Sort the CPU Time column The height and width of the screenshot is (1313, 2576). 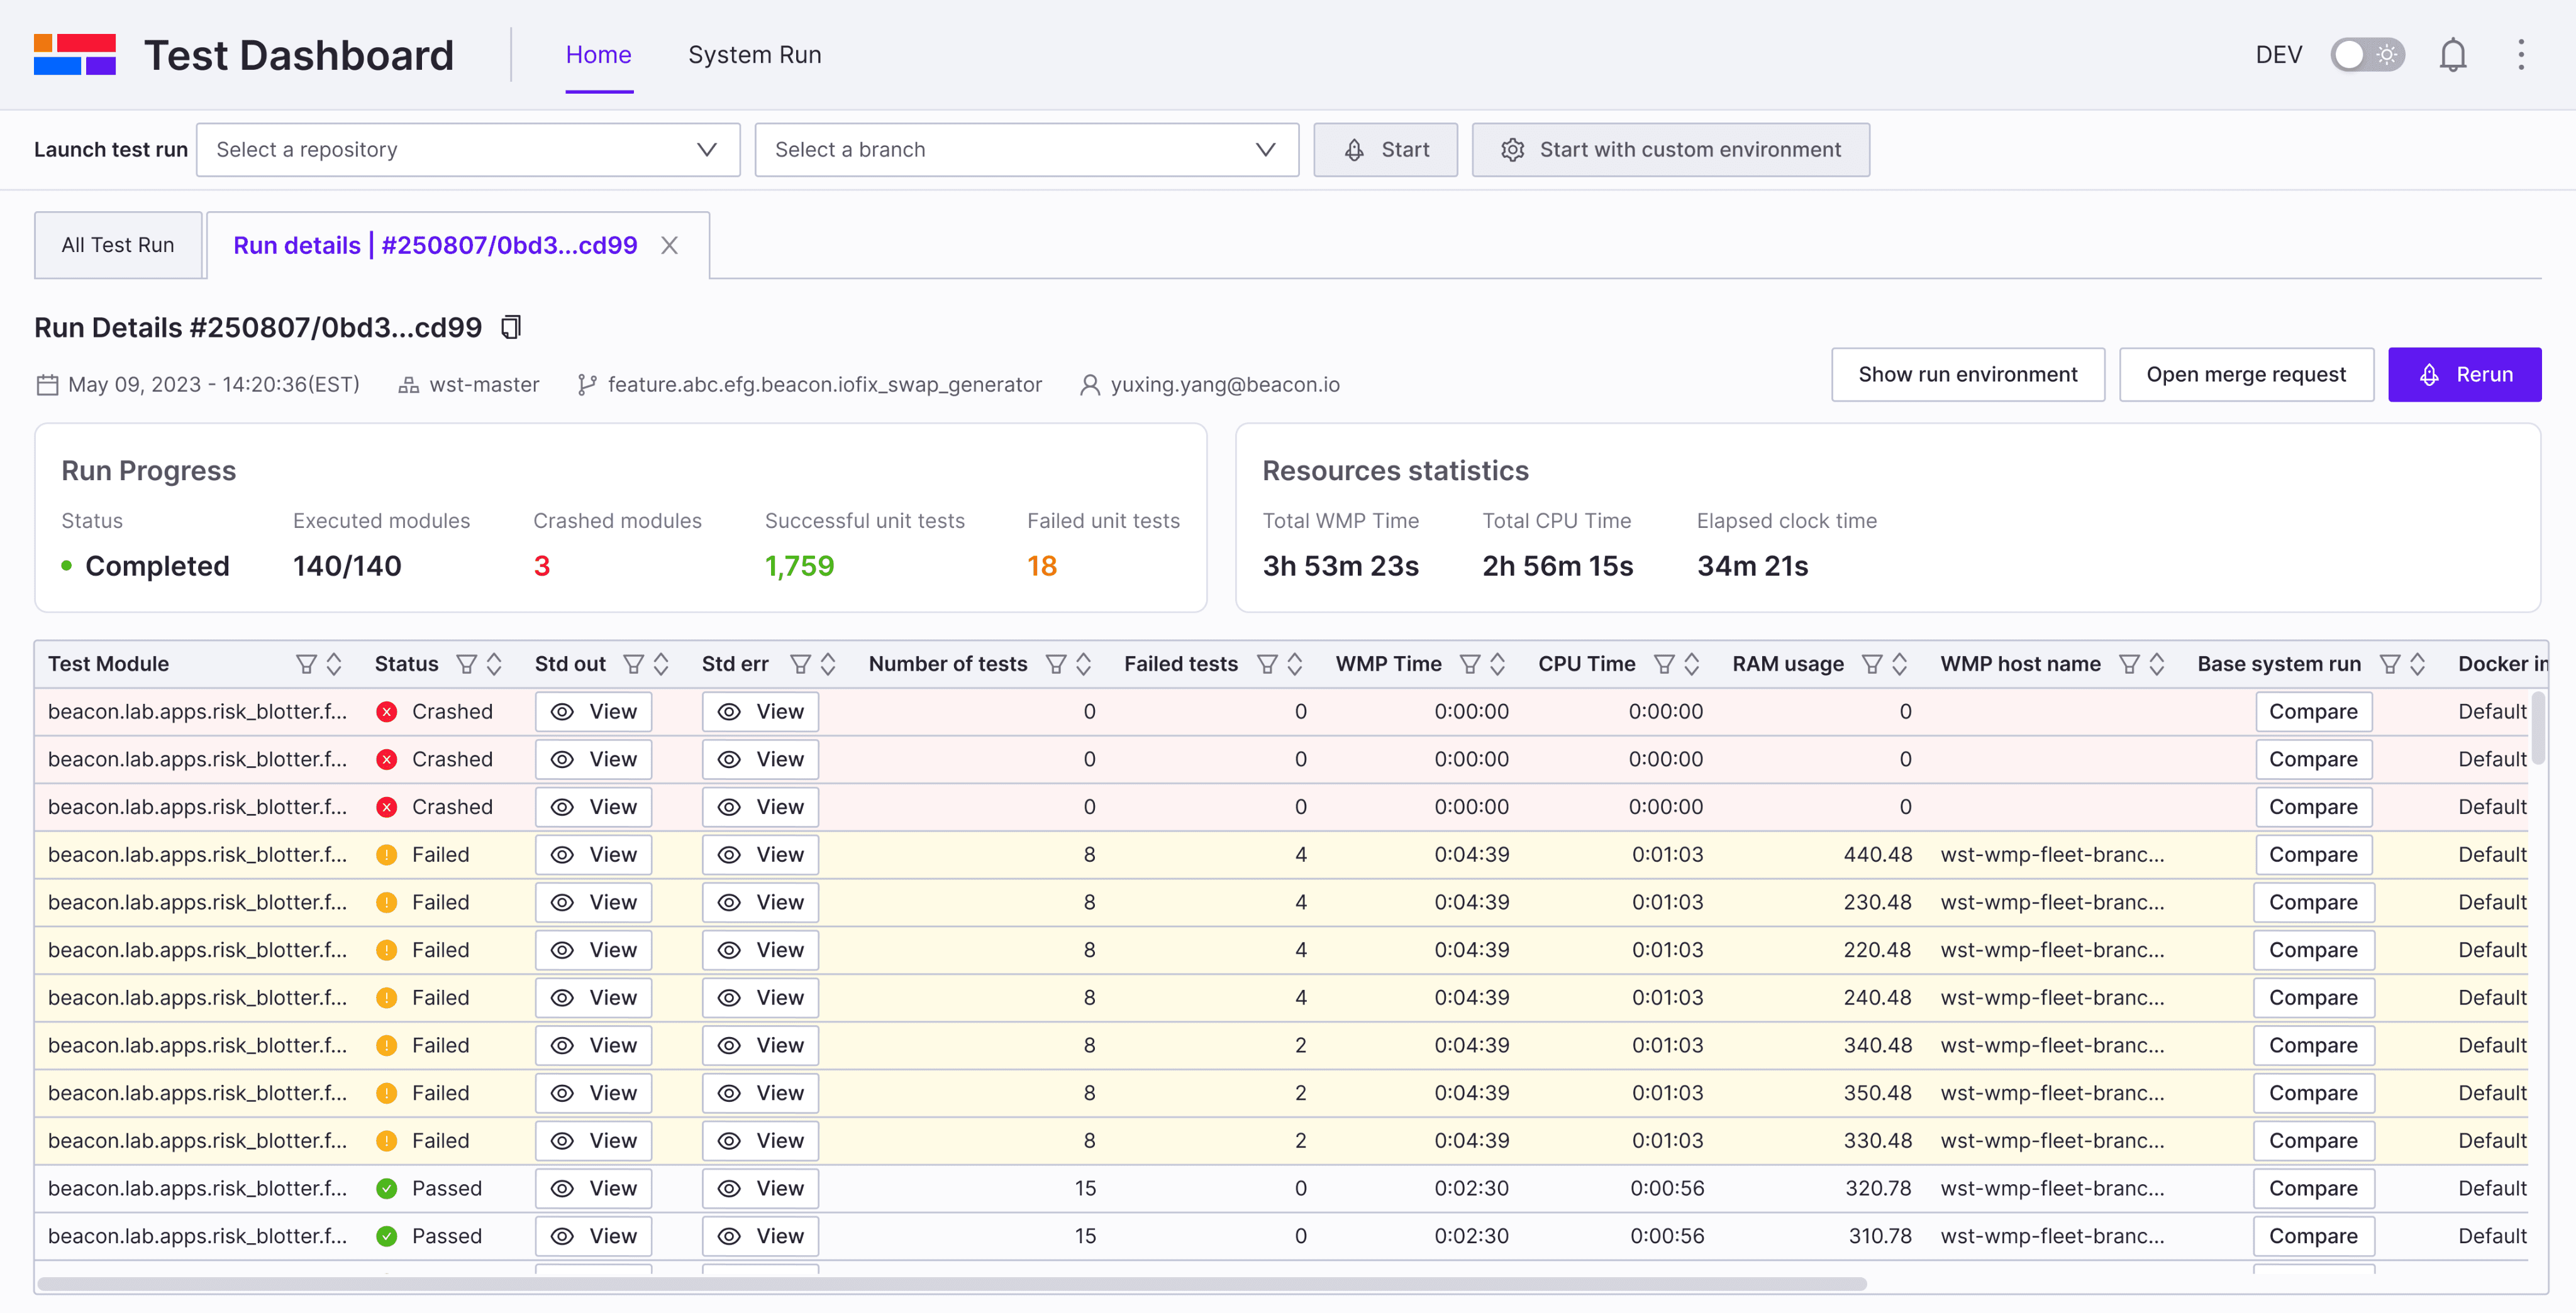[x=1692, y=664]
